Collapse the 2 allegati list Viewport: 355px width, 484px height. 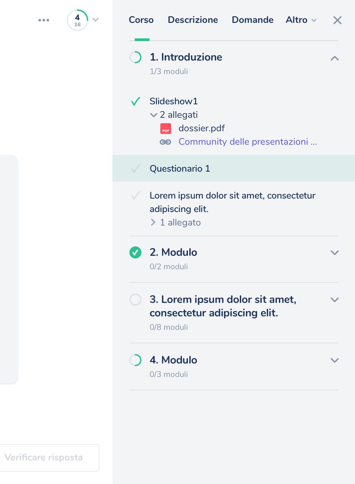154,115
